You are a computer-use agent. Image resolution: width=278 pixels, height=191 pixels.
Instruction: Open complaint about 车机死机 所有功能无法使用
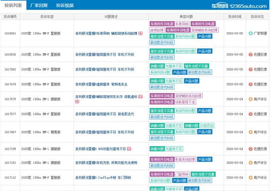tap(106, 162)
